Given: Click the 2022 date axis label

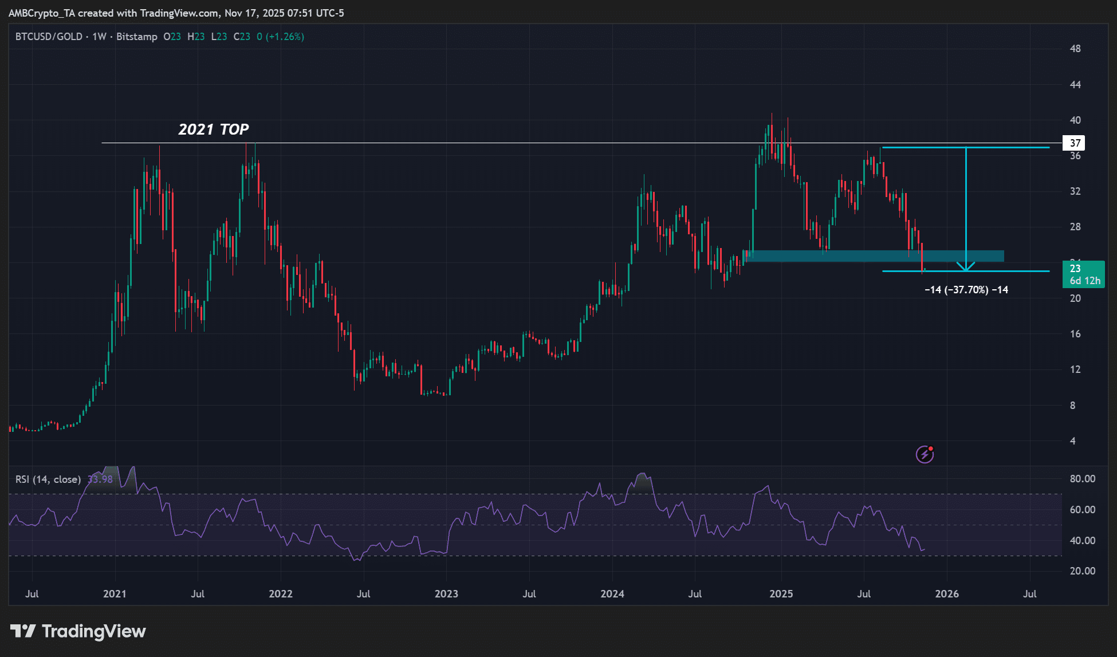Looking at the screenshot, I should click(x=281, y=594).
